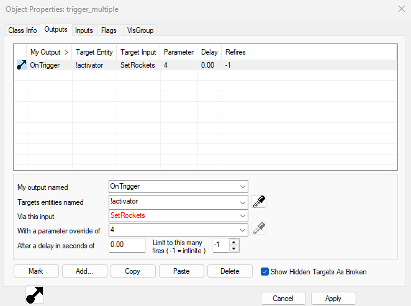
Task: Close the Object Properties dialog
Action: [x=400, y=9]
